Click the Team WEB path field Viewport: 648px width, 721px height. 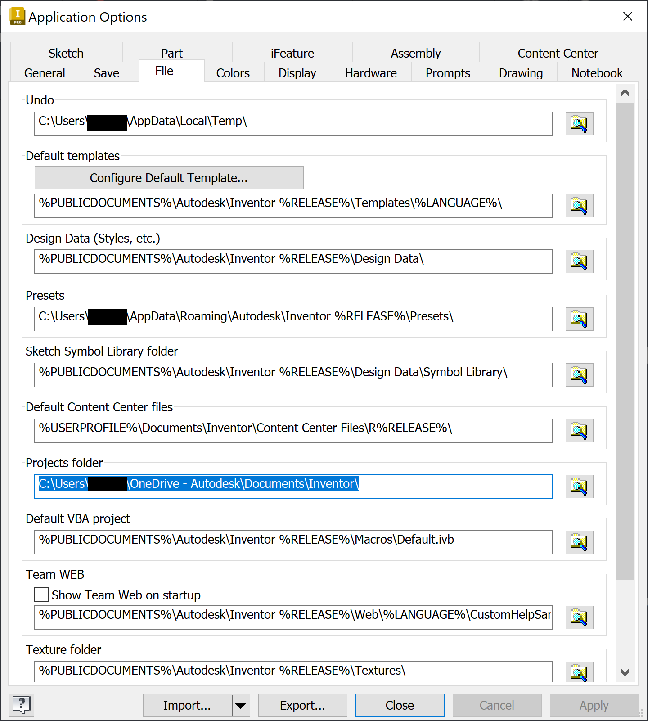(293, 617)
